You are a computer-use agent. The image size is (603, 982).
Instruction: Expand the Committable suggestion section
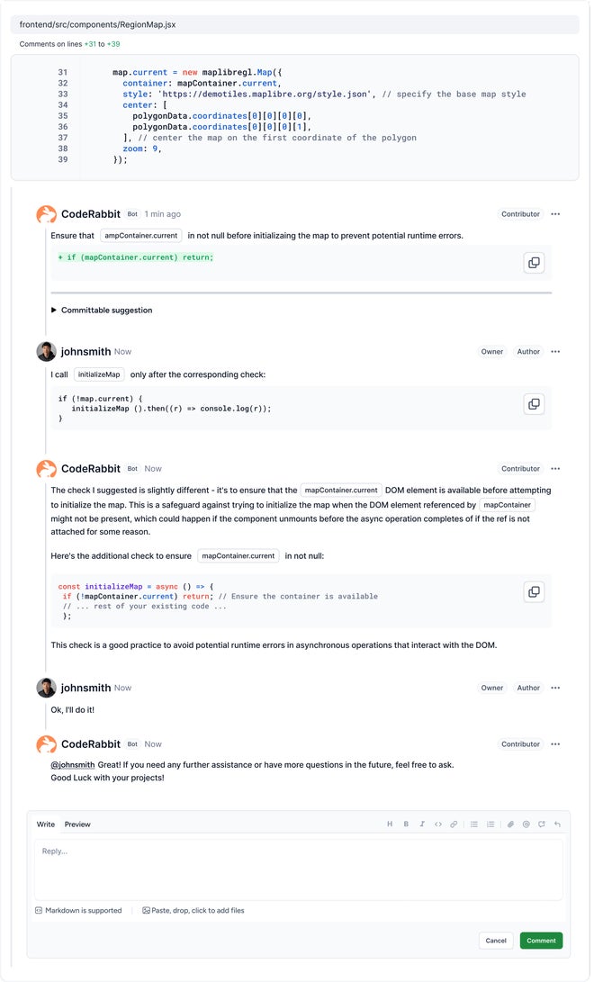click(x=102, y=310)
